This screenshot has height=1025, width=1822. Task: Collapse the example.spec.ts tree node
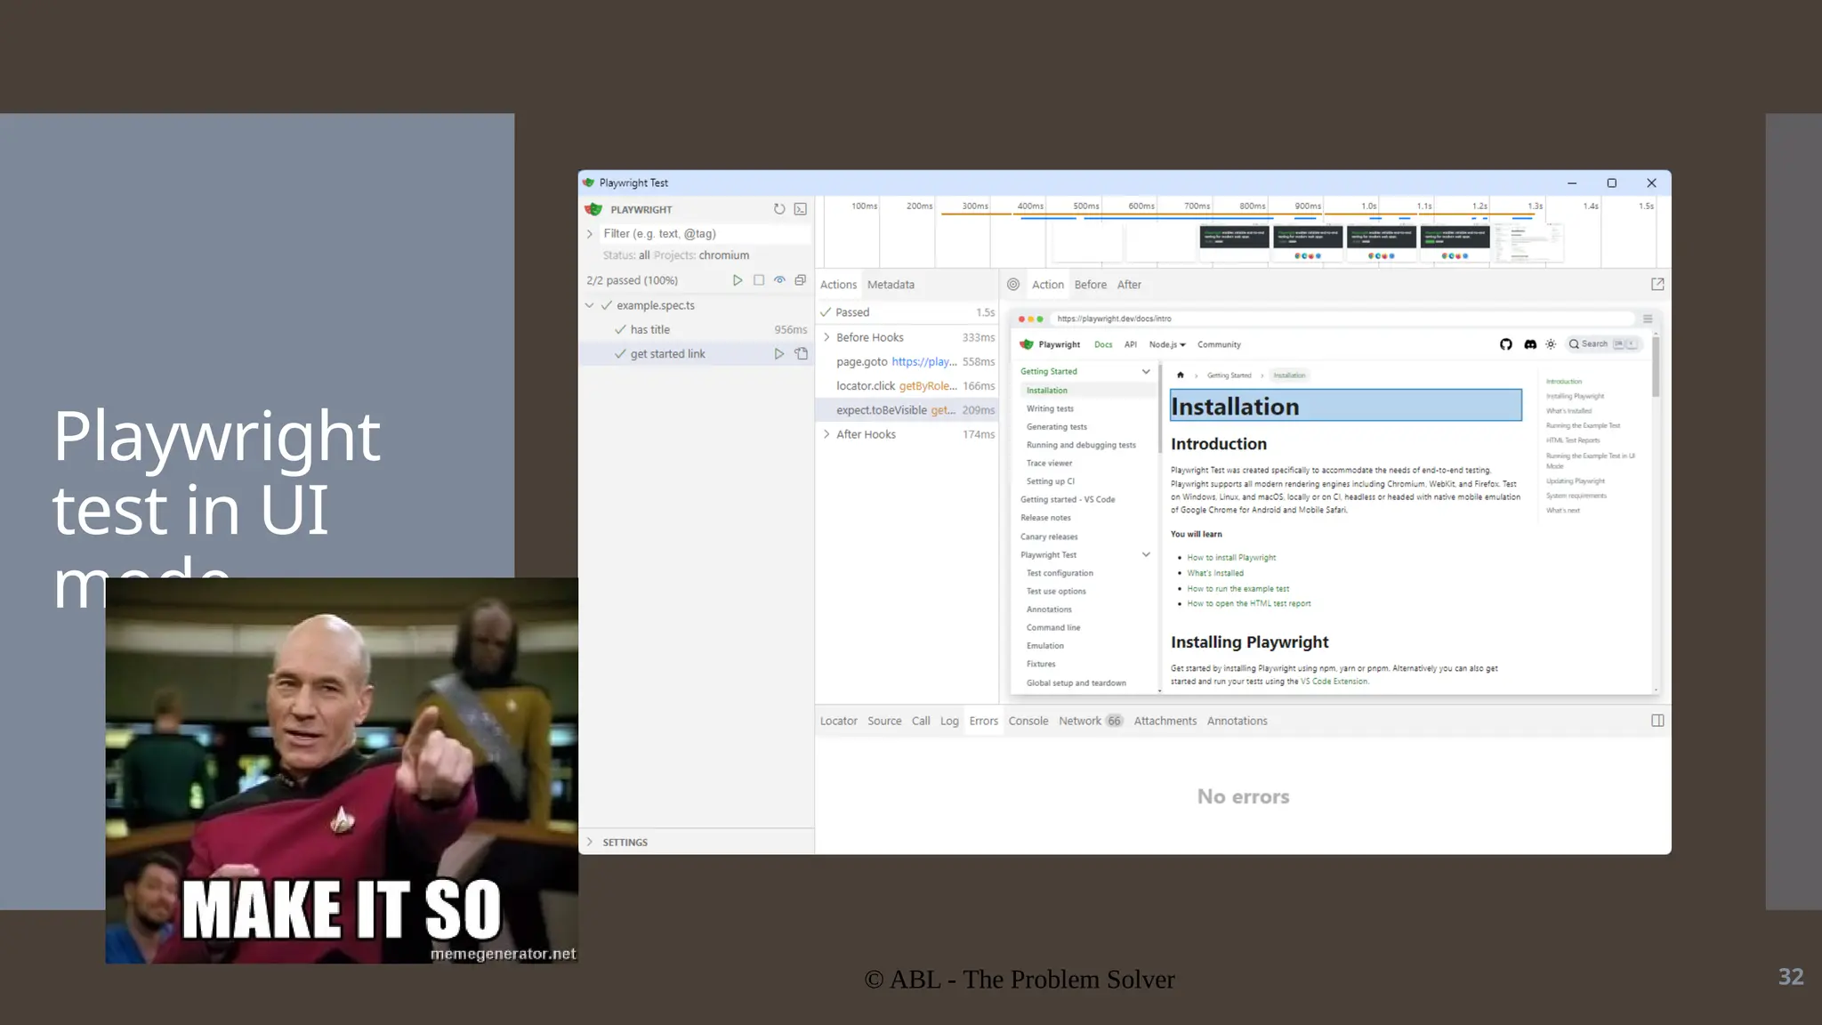click(590, 305)
